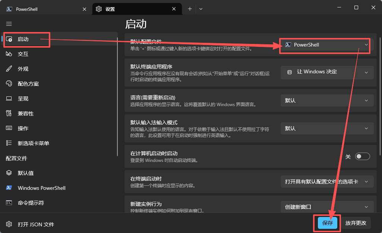This screenshot has width=382, height=233.
Task: Click the 创建第一个终端时应显示的内容 description
Action: click(x=163, y=186)
